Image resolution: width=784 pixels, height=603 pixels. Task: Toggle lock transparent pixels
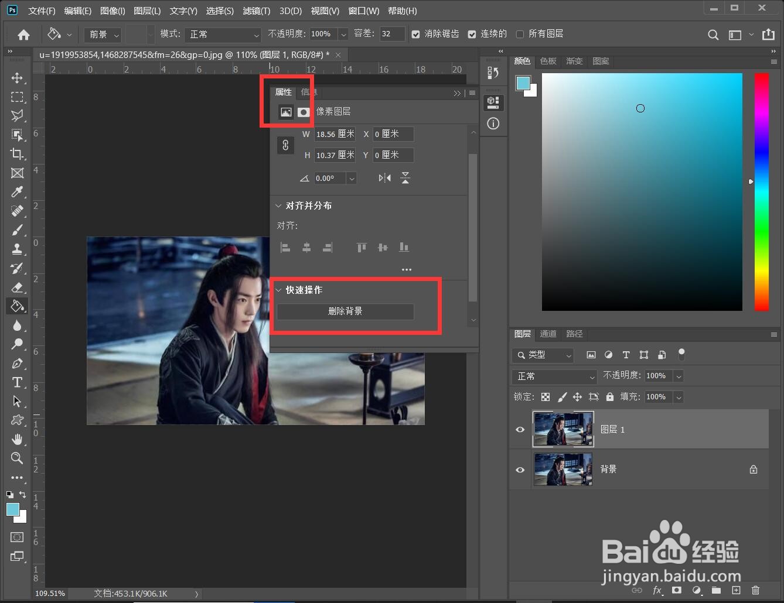[x=546, y=397]
